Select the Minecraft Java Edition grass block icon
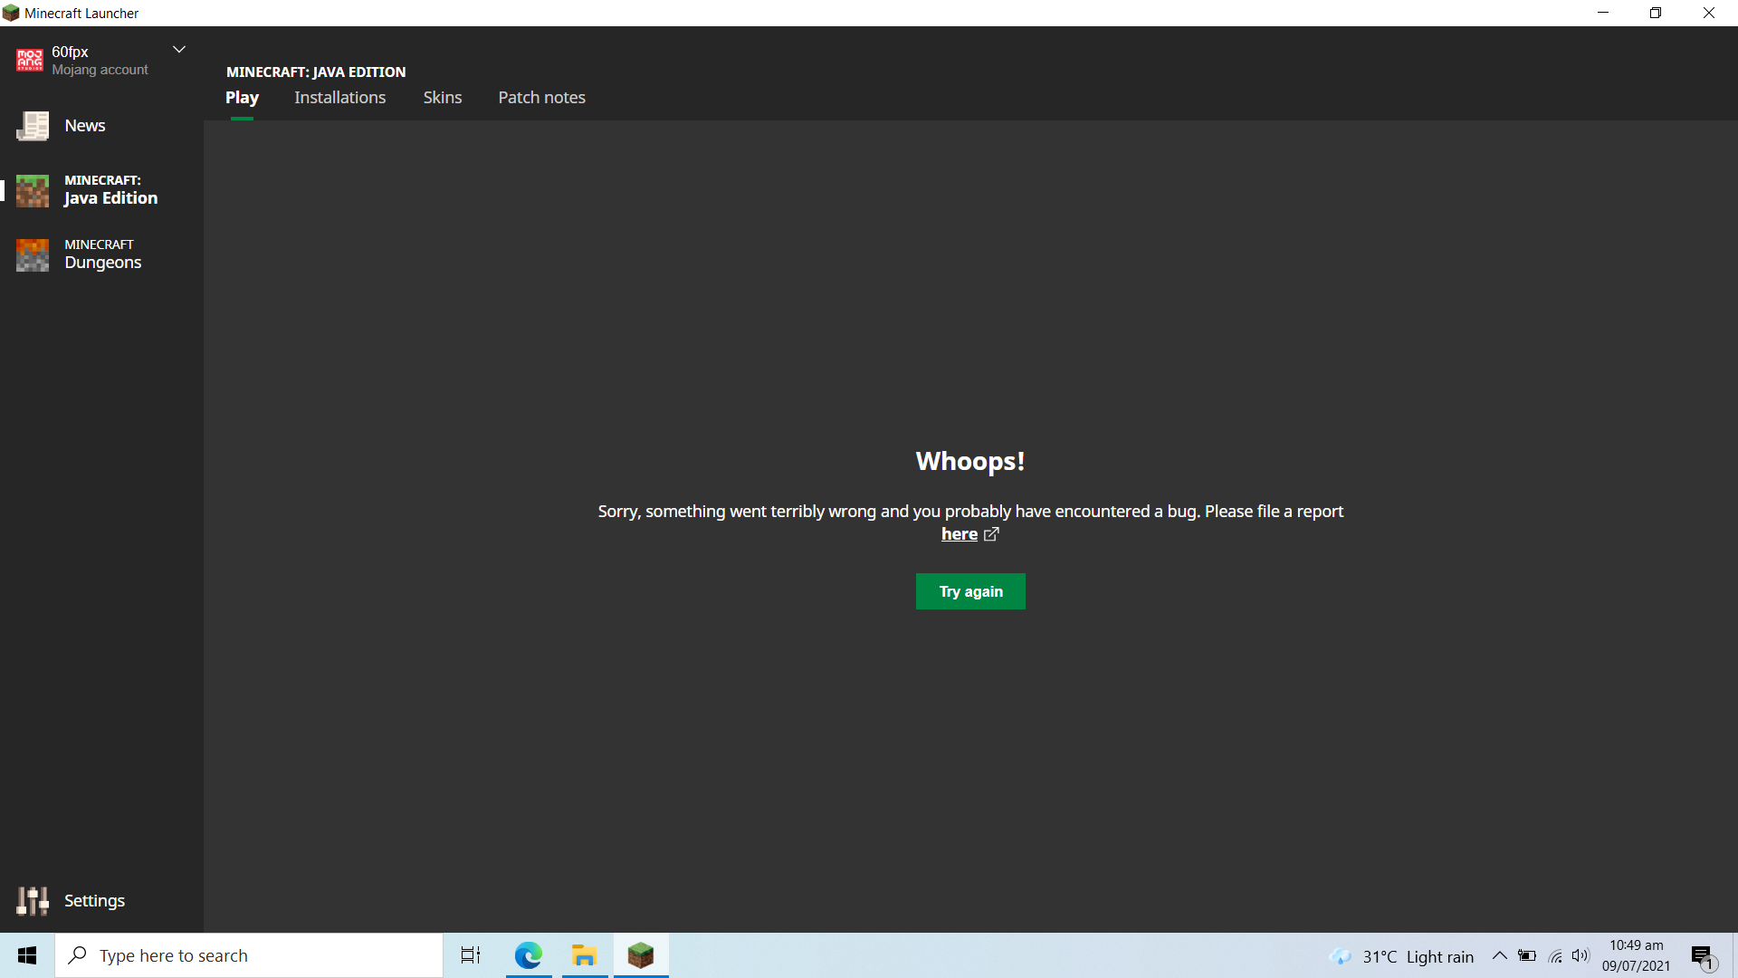1738x978 pixels. [x=33, y=190]
